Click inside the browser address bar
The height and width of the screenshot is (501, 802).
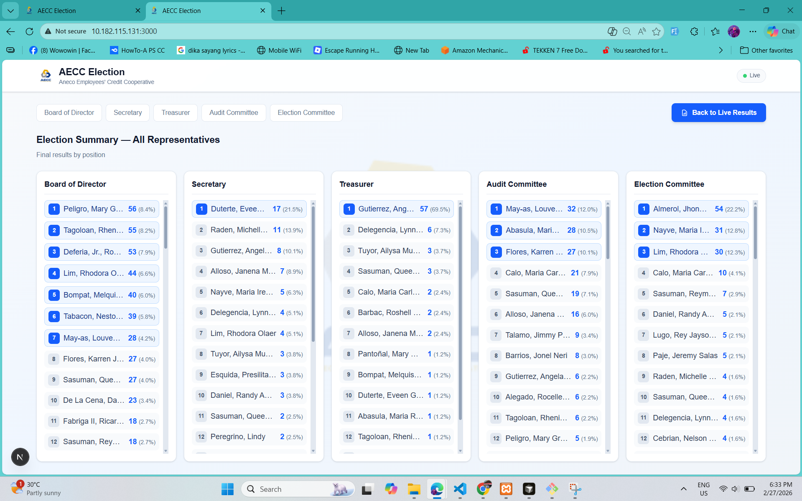coord(293,31)
